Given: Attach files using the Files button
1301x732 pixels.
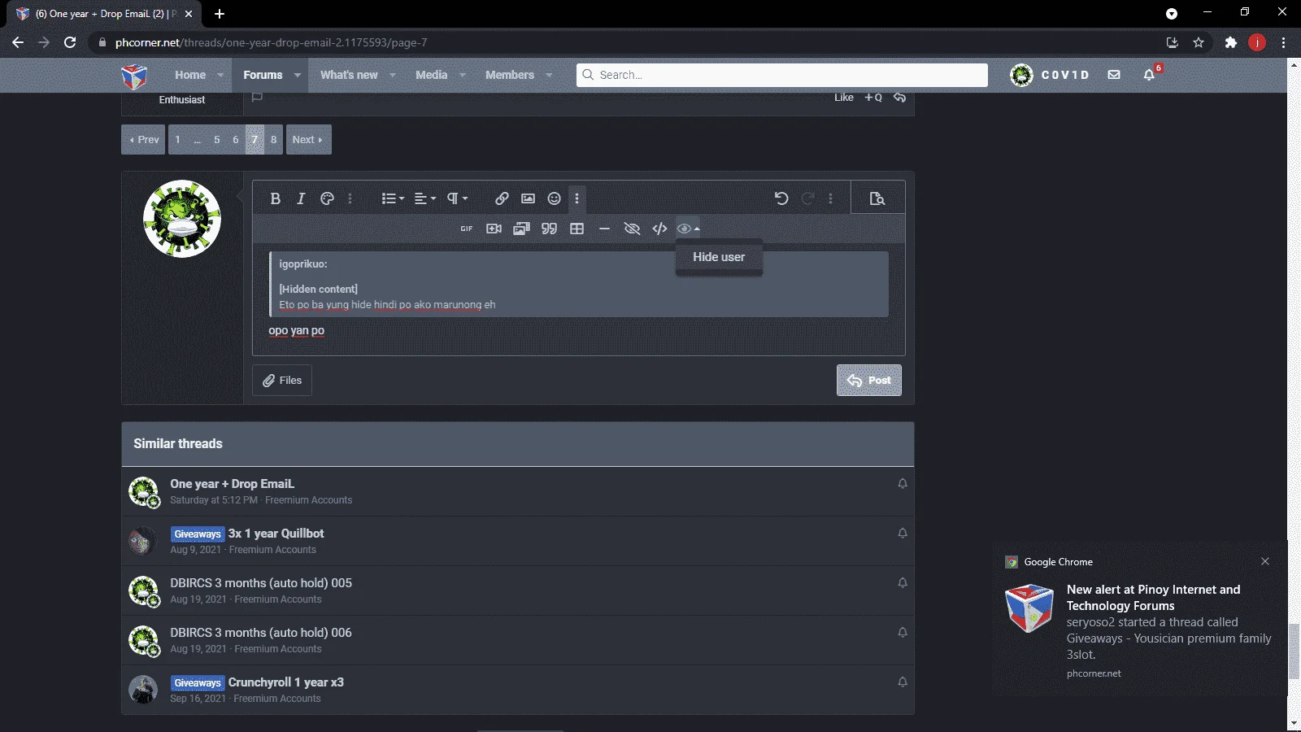Looking at the screenshot, I should pos(282,380).
